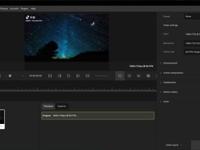Jump to the first frame

50,76
